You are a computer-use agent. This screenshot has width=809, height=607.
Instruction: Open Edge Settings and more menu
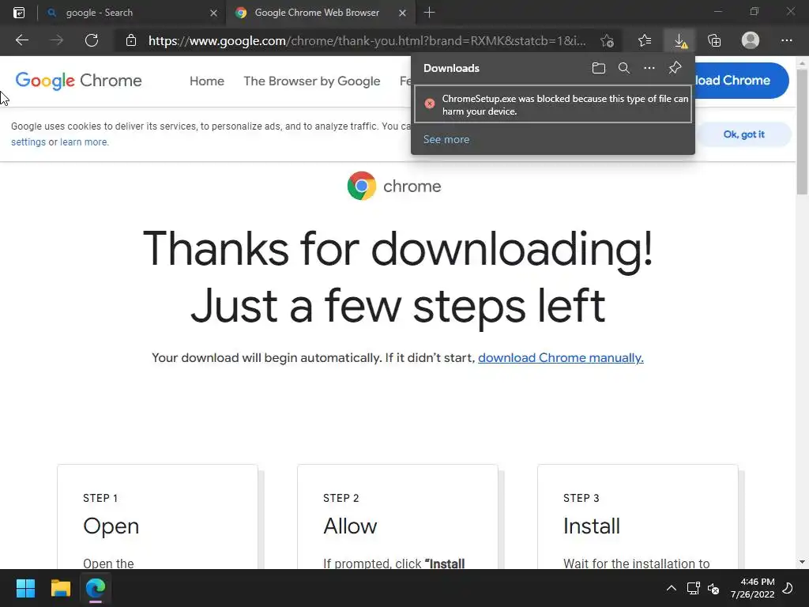786,40
